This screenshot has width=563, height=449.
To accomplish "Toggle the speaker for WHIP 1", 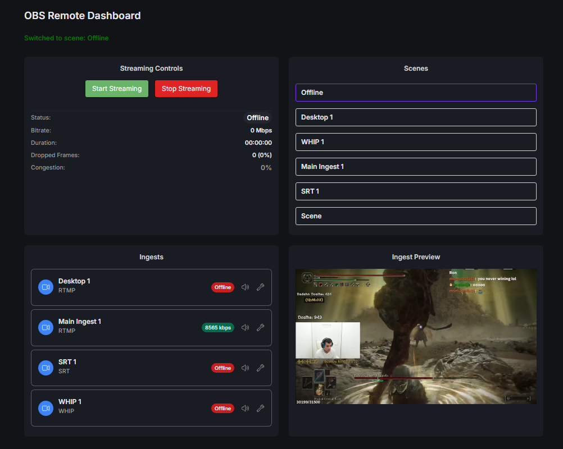I will pyautogui.click(x=245, y=408).
